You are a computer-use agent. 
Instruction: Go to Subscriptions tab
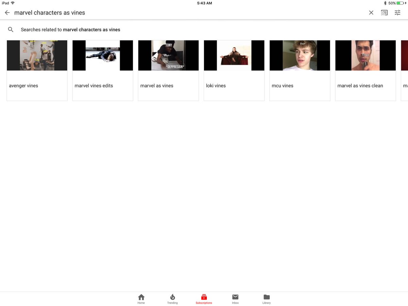pos(204,299)
